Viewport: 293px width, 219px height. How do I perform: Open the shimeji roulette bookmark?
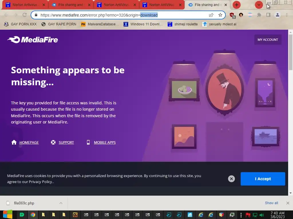[x=183, y=24]
